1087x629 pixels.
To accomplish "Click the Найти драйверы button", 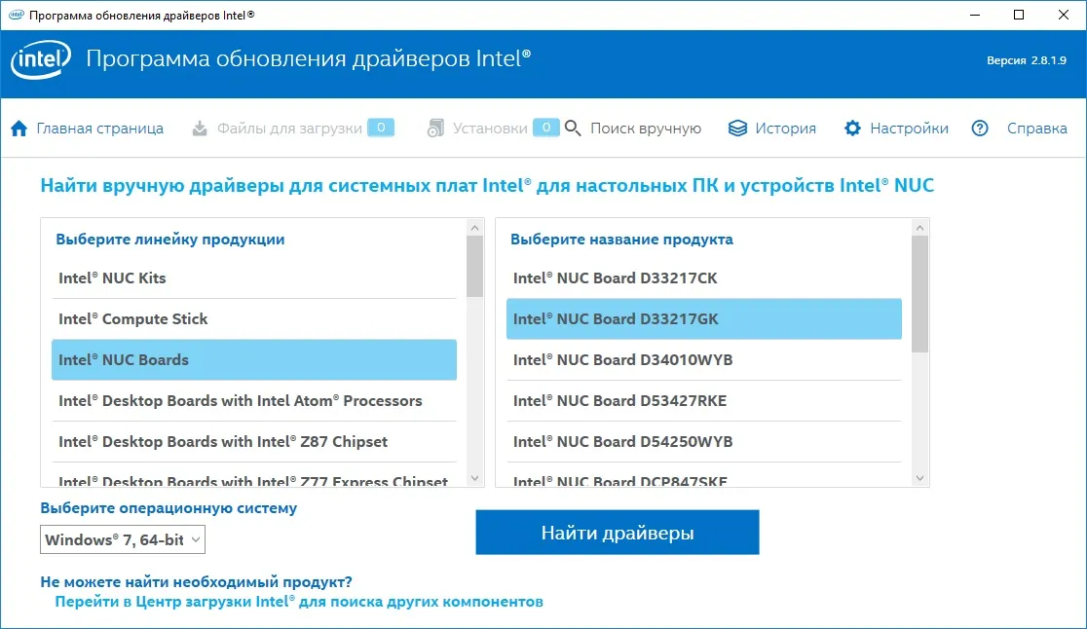I will pyautogui.click(x=617, y=532).
